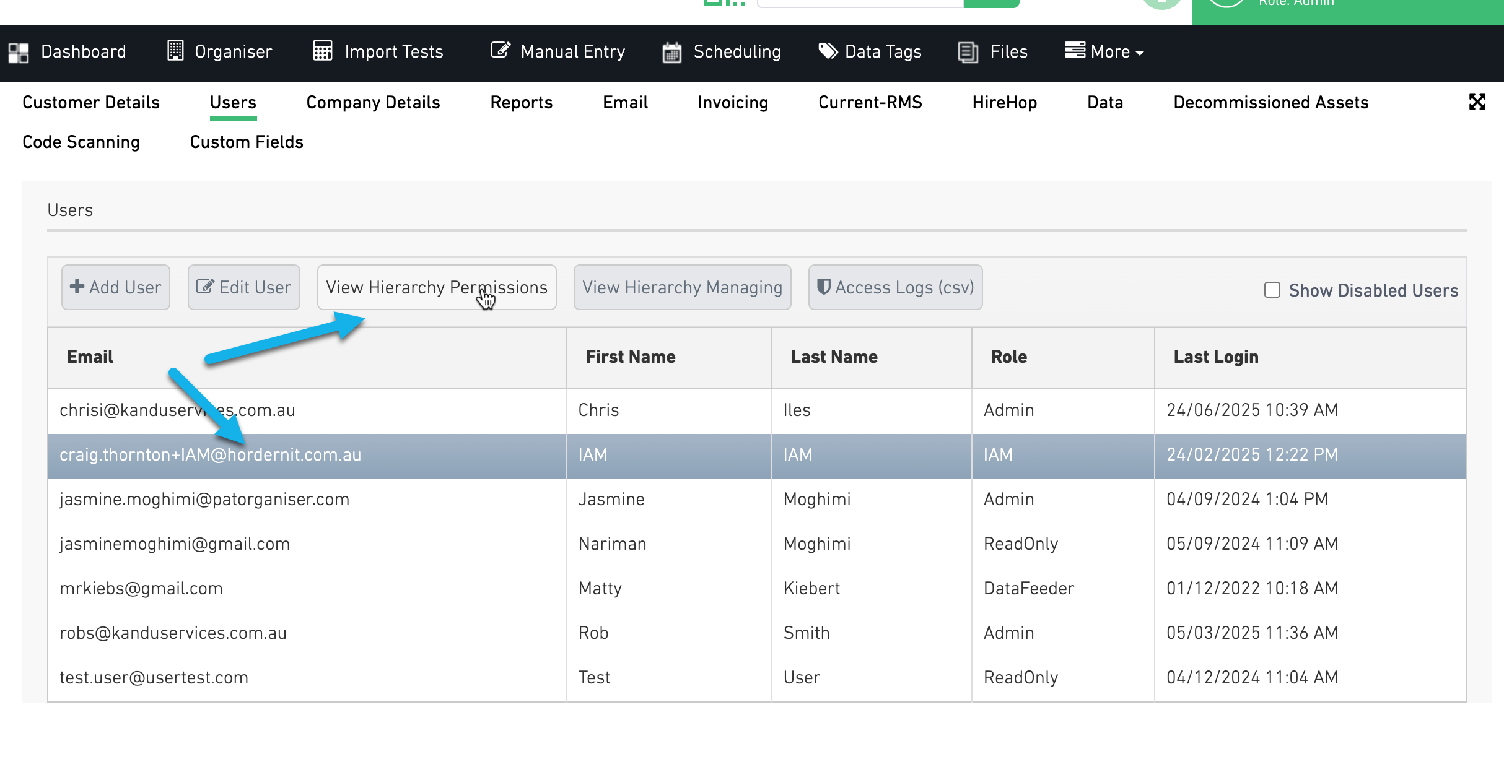Switch to the Customer Details tab
1504x780 pixels.
[91, 103]
